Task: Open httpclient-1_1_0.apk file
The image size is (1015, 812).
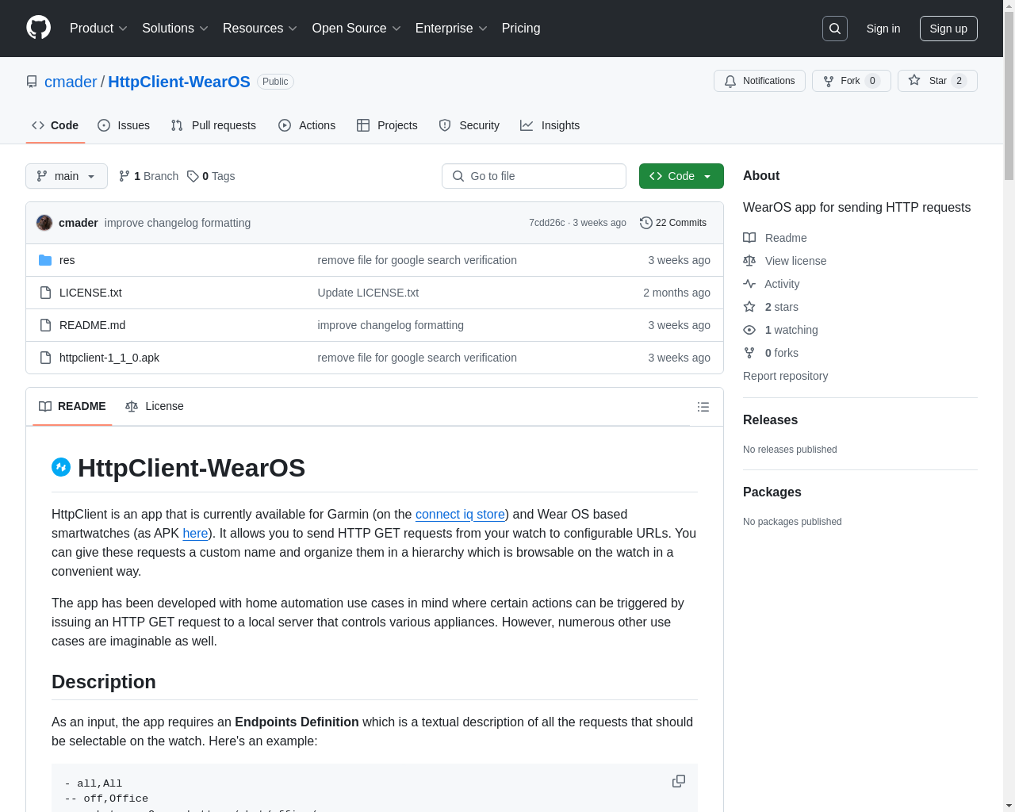Action: [109, 358]
